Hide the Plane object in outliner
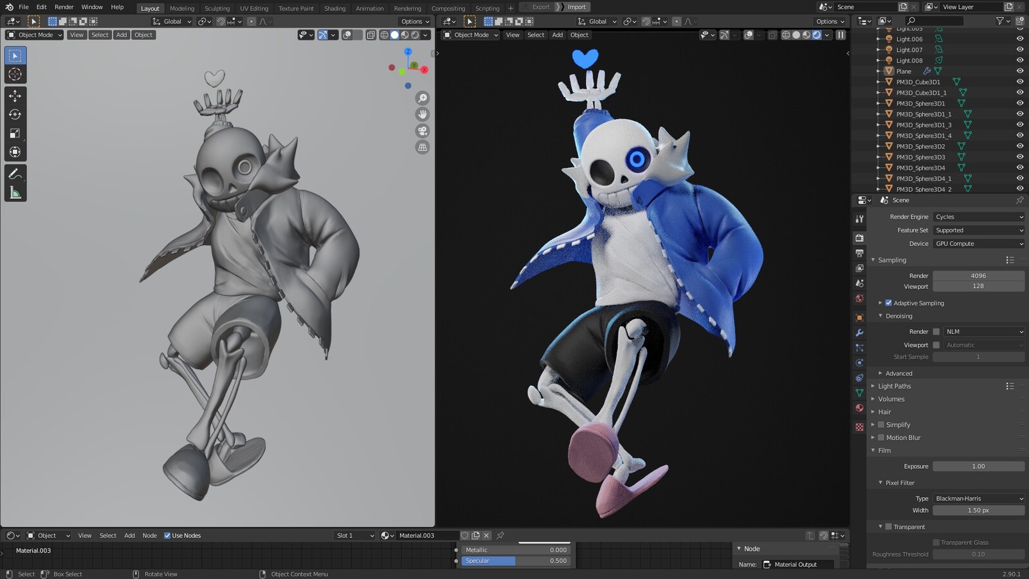Image resolution: width=1029 pixels, height=579 pixels. (1019, 71)
